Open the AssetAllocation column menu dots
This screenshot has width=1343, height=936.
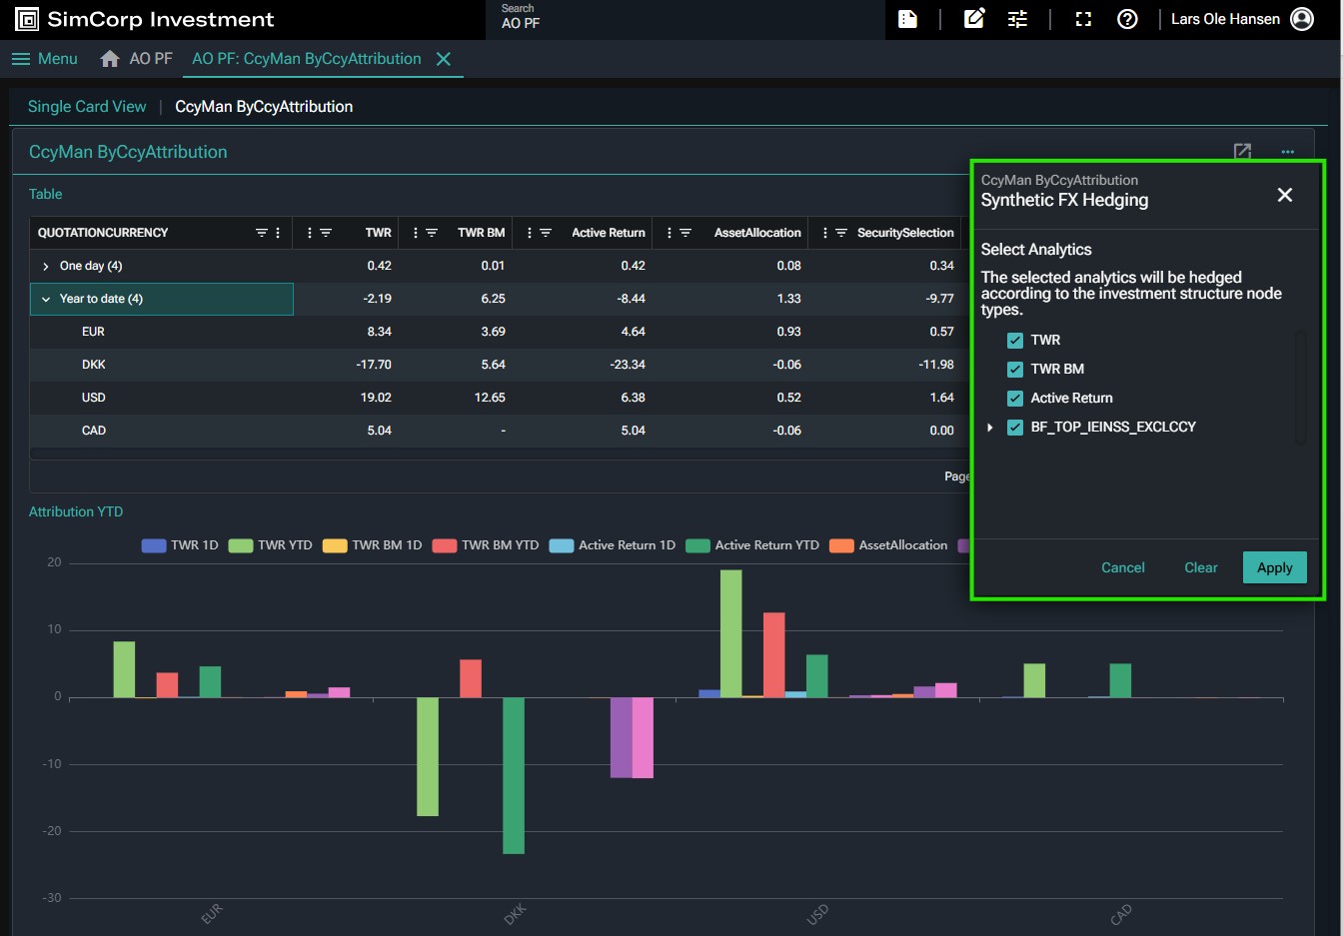pyautogui.click(x=670, y=233)
